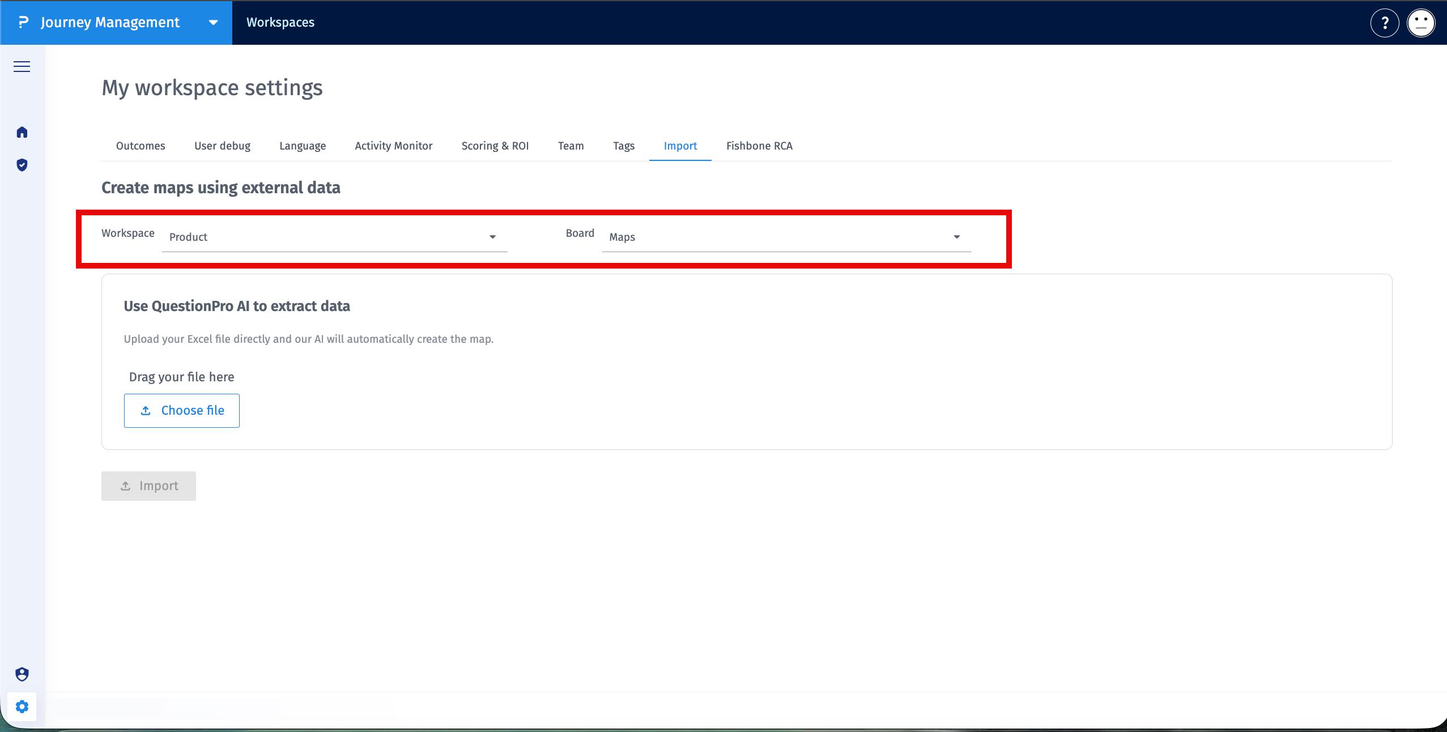Open the help question mark icon
The height and width of the screenshot is (732, 1447).
(1384, 23)
